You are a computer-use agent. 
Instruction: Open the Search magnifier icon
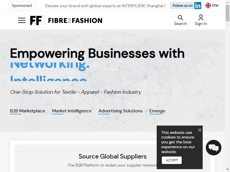click(180, 18)
